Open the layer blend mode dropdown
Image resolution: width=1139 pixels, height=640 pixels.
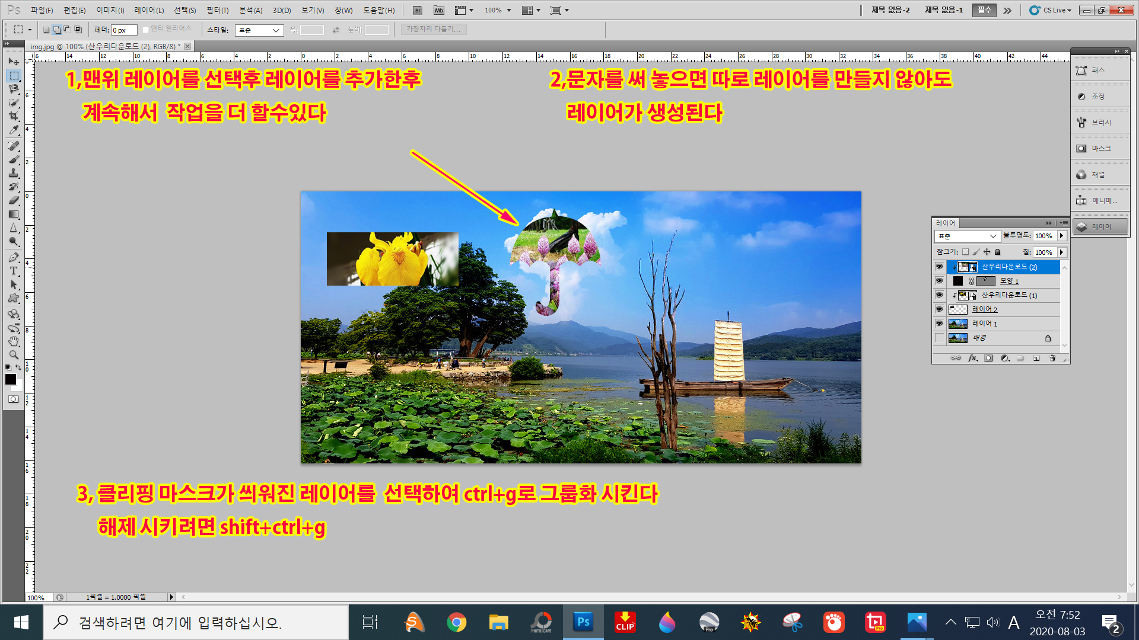tap(967, 236)
